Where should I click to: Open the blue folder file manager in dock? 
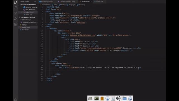click(x=124, y=98)
